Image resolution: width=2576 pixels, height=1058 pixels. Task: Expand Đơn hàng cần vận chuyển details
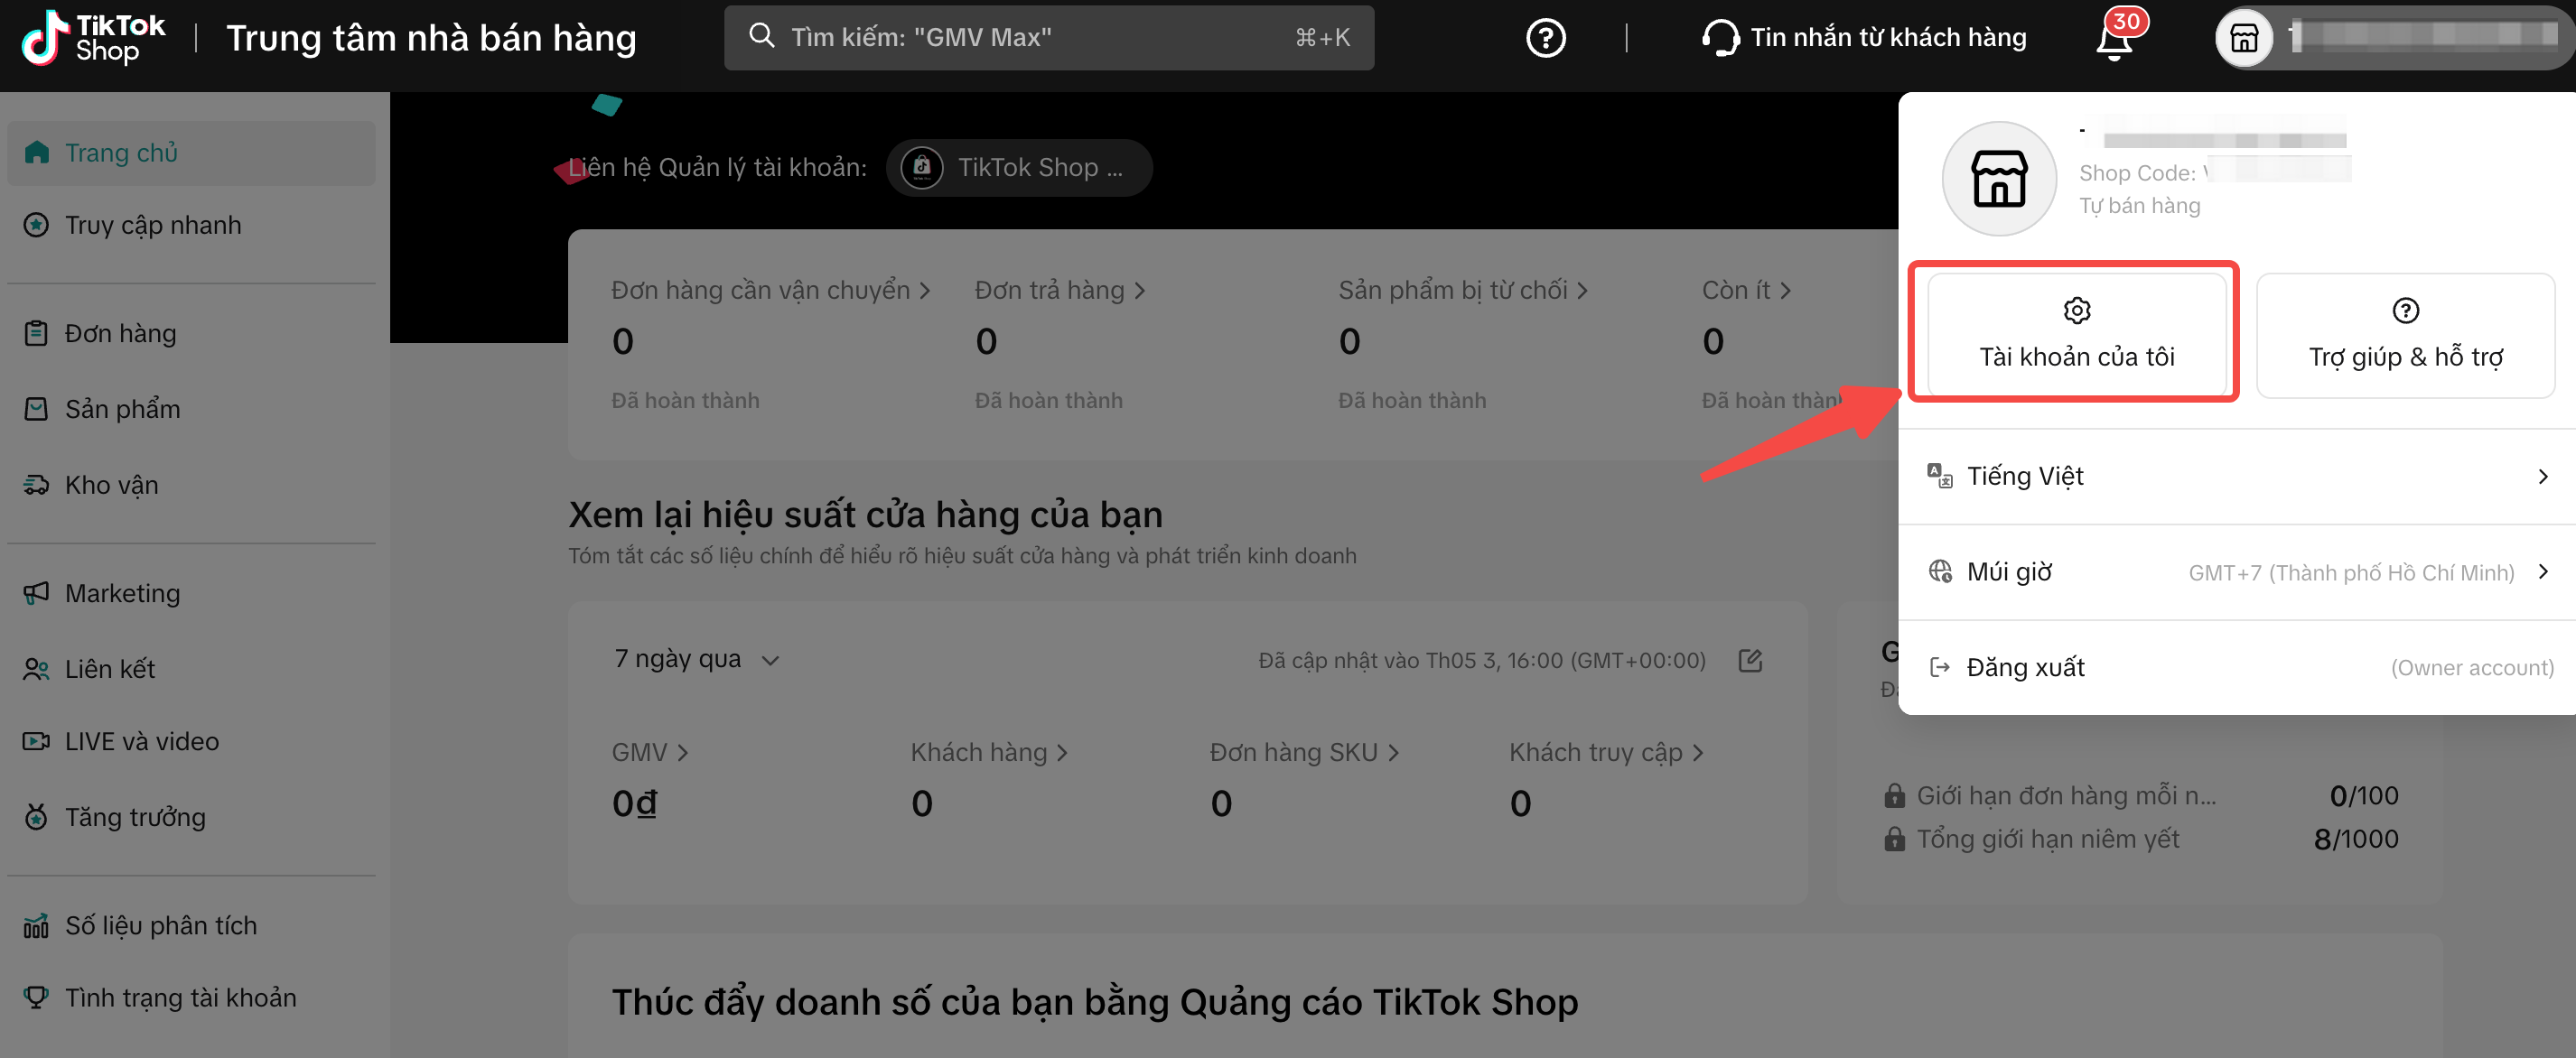tap(771, 290)
